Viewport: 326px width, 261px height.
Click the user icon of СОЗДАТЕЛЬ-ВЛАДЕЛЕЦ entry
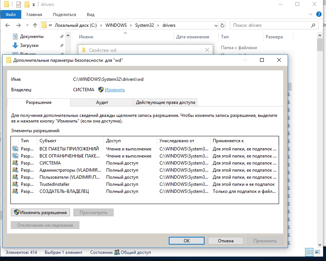click(x=15, y=191)
